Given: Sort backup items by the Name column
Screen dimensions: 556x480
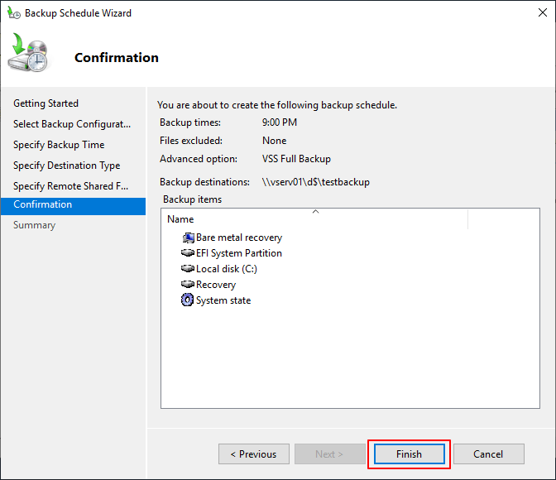Looking at the screenshot, I should tap(315, 218).
